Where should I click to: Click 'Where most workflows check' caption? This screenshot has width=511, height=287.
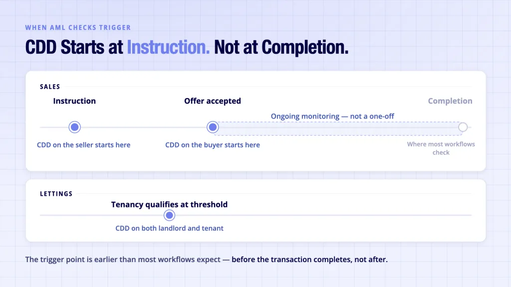click(x=441, y=148)
